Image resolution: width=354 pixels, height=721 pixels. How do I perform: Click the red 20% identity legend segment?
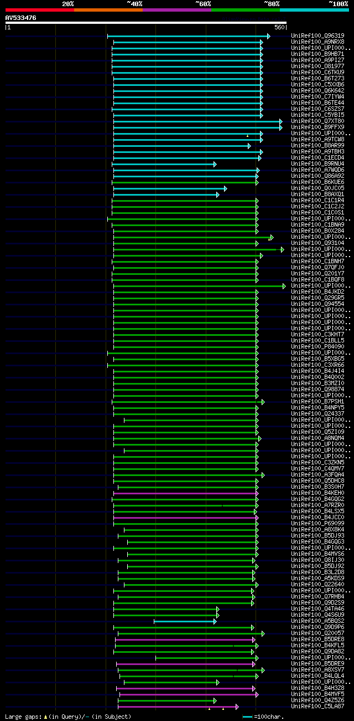coord(39,10)
